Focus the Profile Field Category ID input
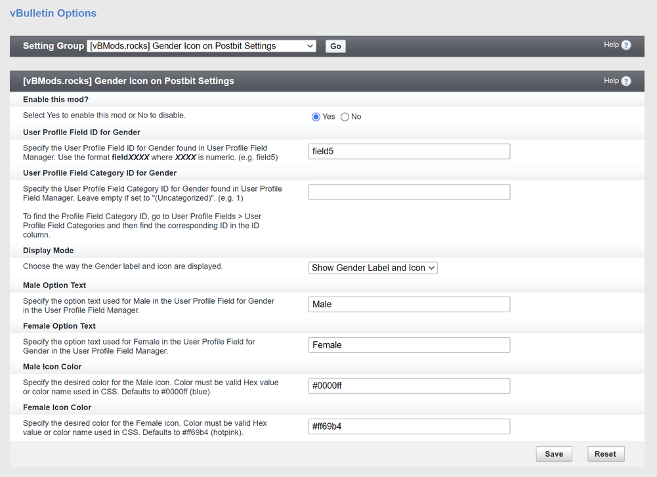 coord(410,192)
